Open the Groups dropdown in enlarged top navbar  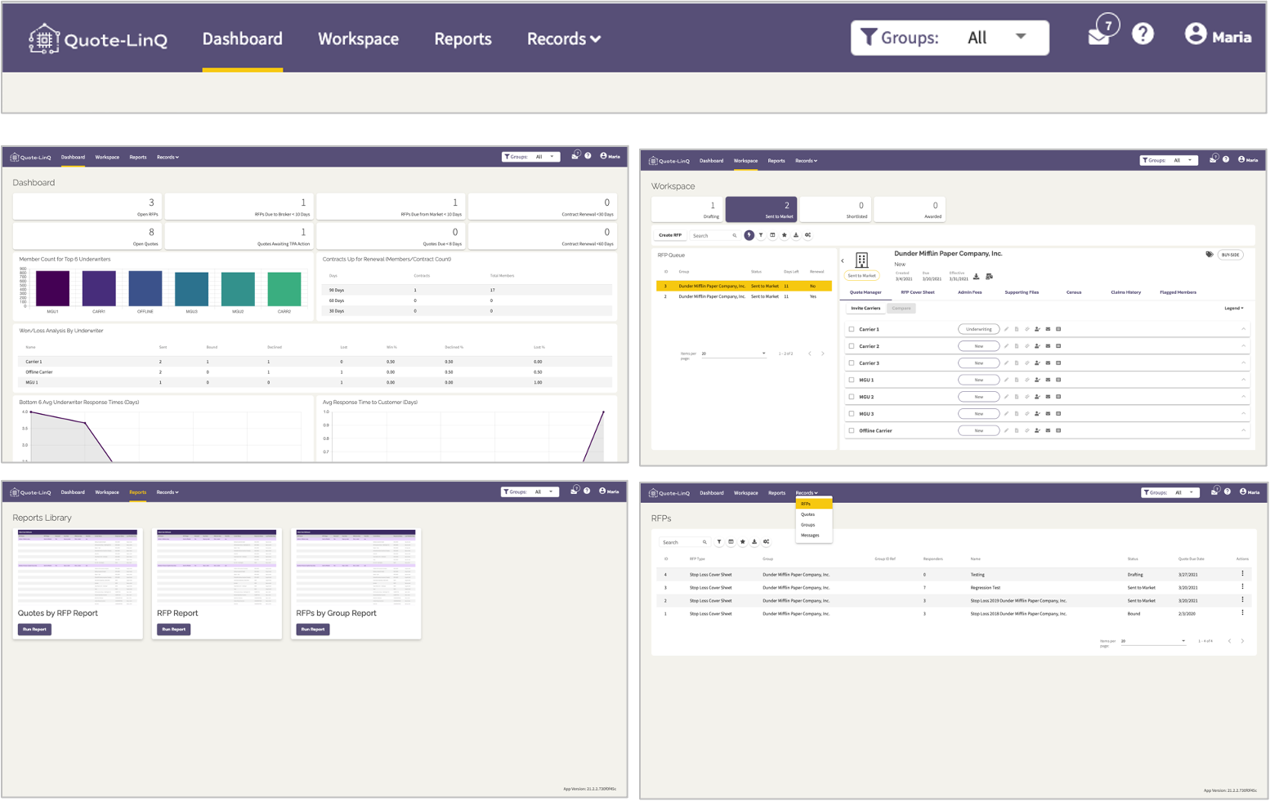click(950, 38)
